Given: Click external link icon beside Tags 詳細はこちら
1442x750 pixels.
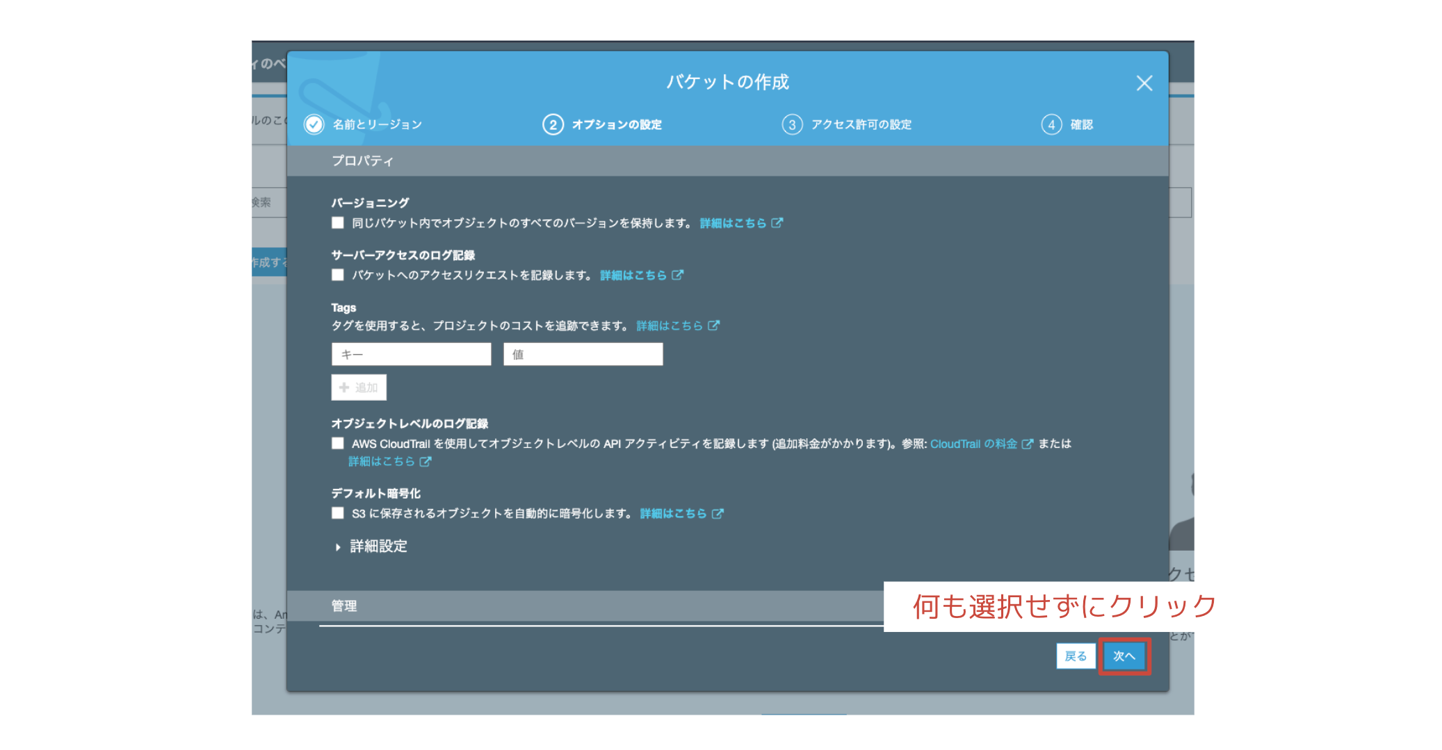Looking at the screenshot, I should pyautogui.click(x=714, y=326).
